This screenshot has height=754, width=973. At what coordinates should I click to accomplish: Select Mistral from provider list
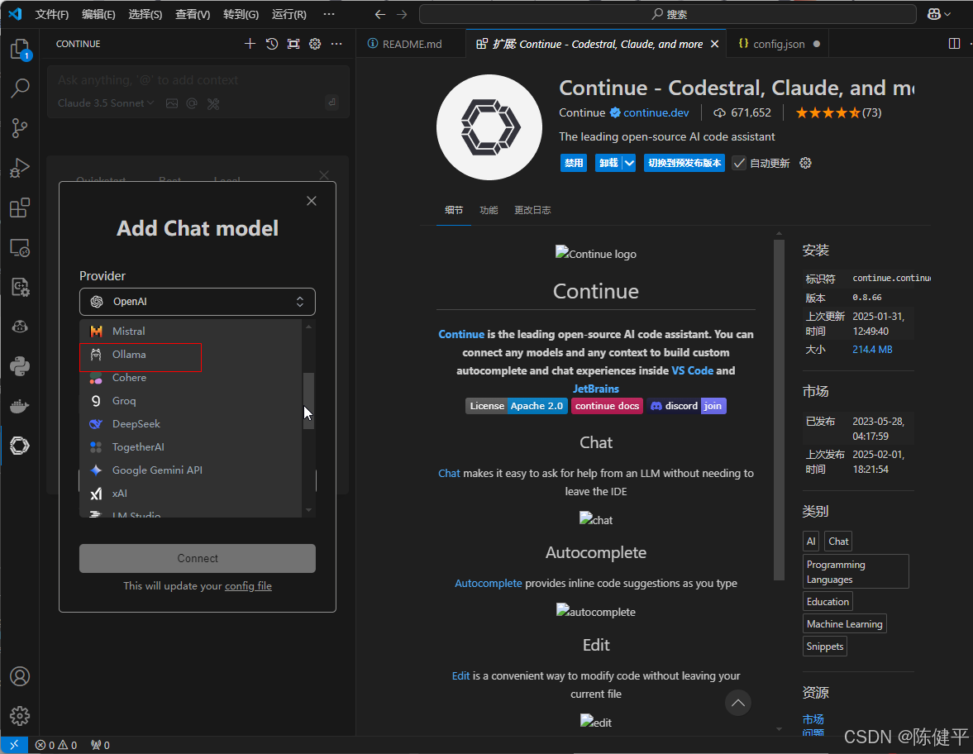coord(190,332)
